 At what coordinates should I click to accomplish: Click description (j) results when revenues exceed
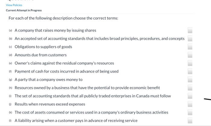click(x=50, y=104)
